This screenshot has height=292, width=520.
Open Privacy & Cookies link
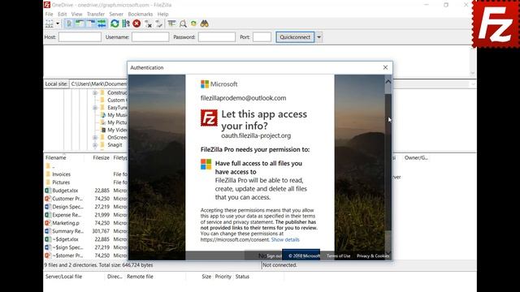(373, 255)
